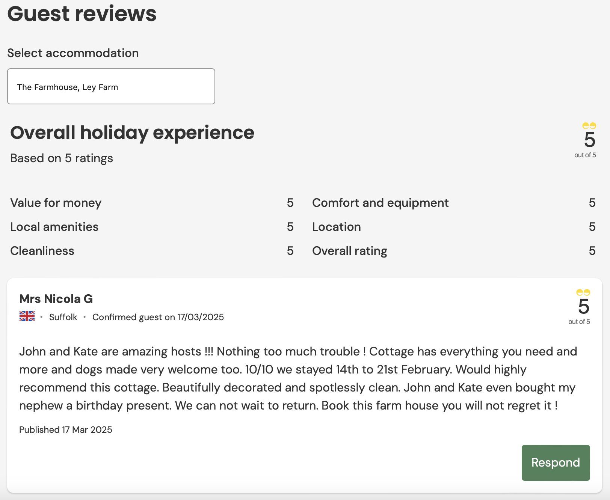610x500 pixels.
Task: Select the Value for money rating row
Action: tap(56, 203)
